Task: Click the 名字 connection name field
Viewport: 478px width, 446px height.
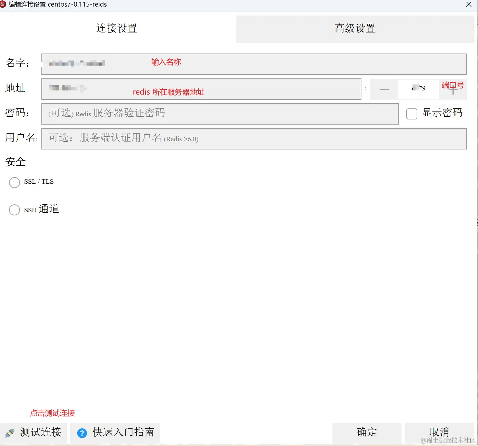Action: click(x=254, y=64)
